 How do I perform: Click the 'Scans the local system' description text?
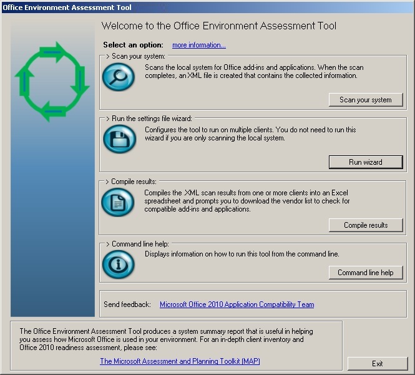[x=254, y=72]
